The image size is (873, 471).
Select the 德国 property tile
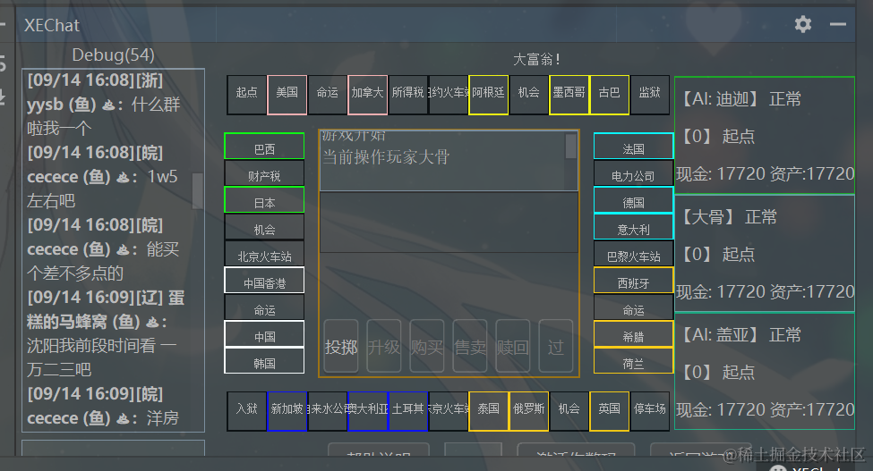pos(634,199)
